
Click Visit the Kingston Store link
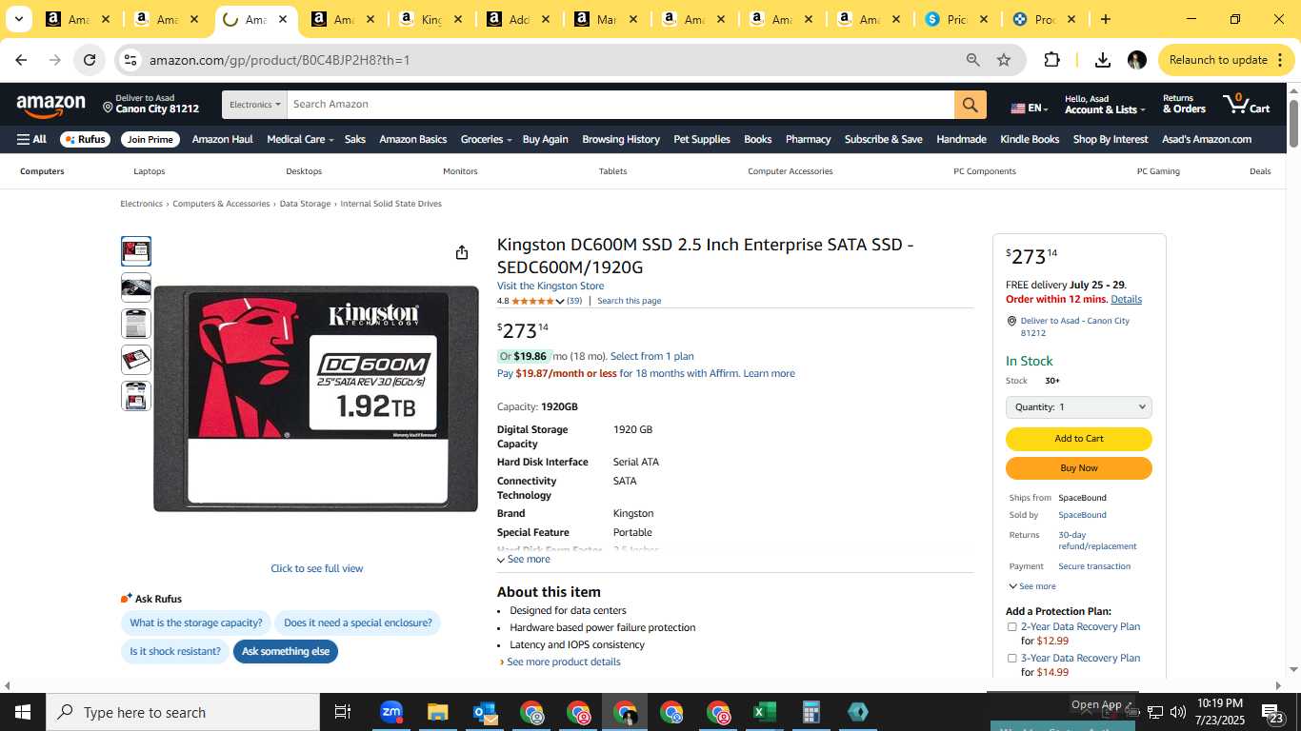(x=550, y=286)
